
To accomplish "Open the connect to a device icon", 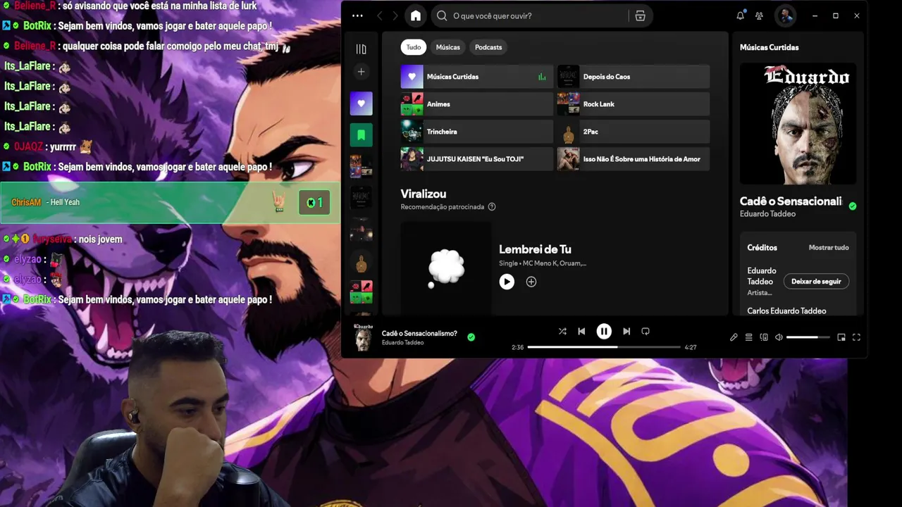I will pyautogui.click(x=764, y=337).
